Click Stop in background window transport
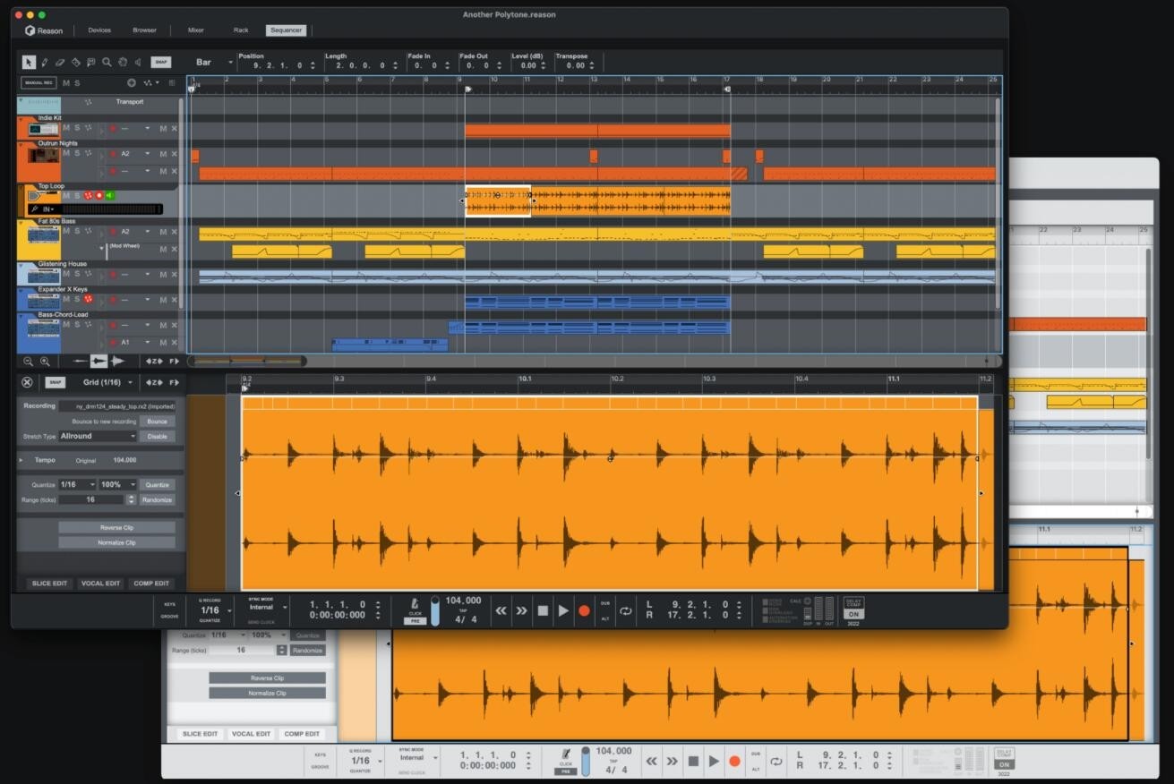The height and width of the screenshot is (784, 1174). 692,761
